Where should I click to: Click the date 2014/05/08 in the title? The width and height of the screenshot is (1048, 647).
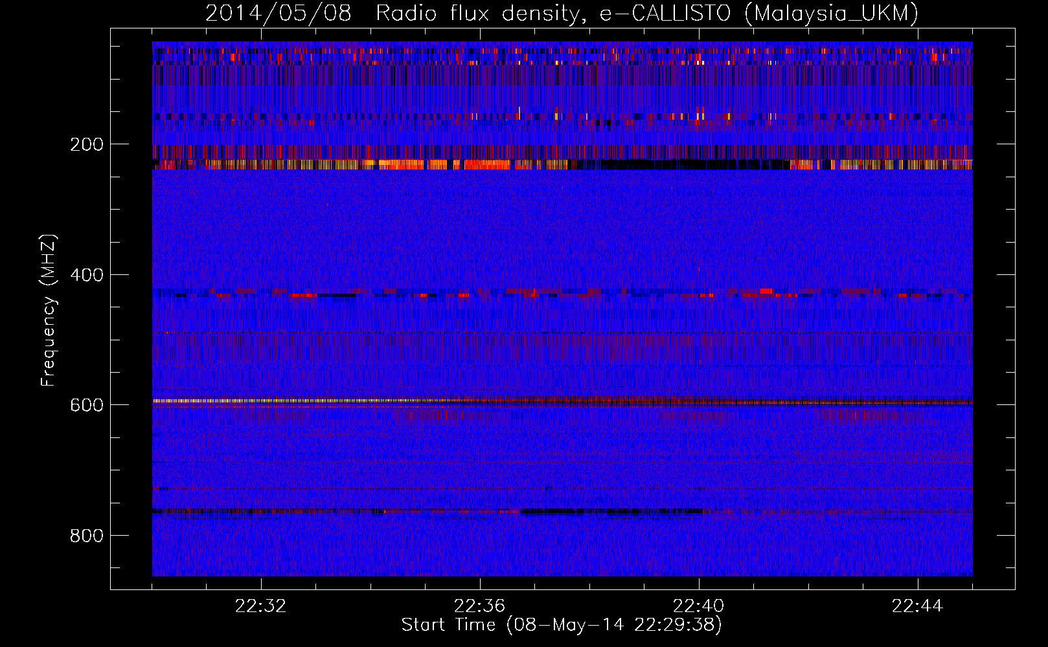click(279, 13)
